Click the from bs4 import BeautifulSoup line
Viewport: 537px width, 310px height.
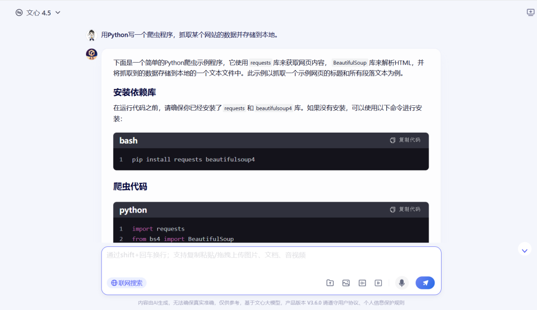pos(183,239)
